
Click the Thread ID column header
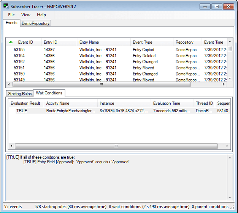pos(204,103)
